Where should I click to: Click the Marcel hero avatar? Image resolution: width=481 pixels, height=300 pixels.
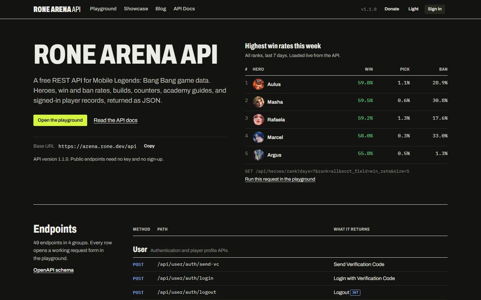[x=259, y=137]
